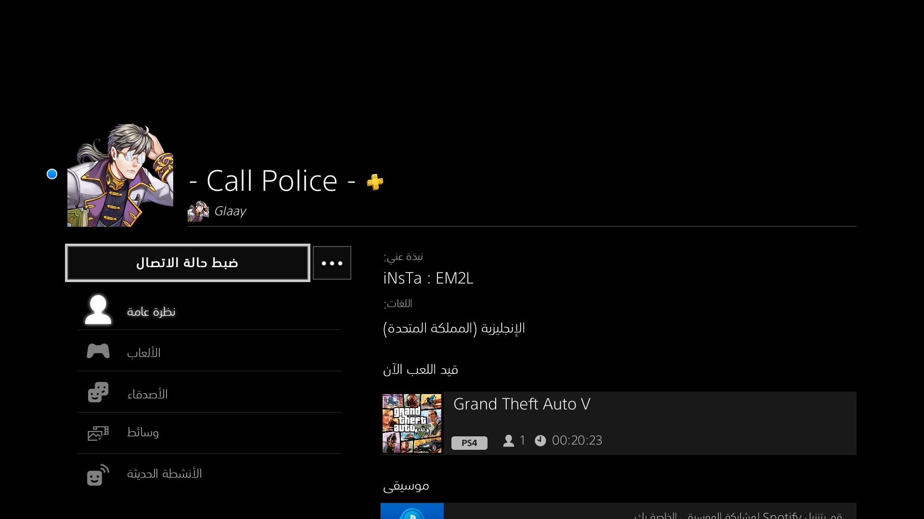Viewport: 924px width, 519px height.
Task: Select the games controller icon
Action: click(x=98, y=351)
